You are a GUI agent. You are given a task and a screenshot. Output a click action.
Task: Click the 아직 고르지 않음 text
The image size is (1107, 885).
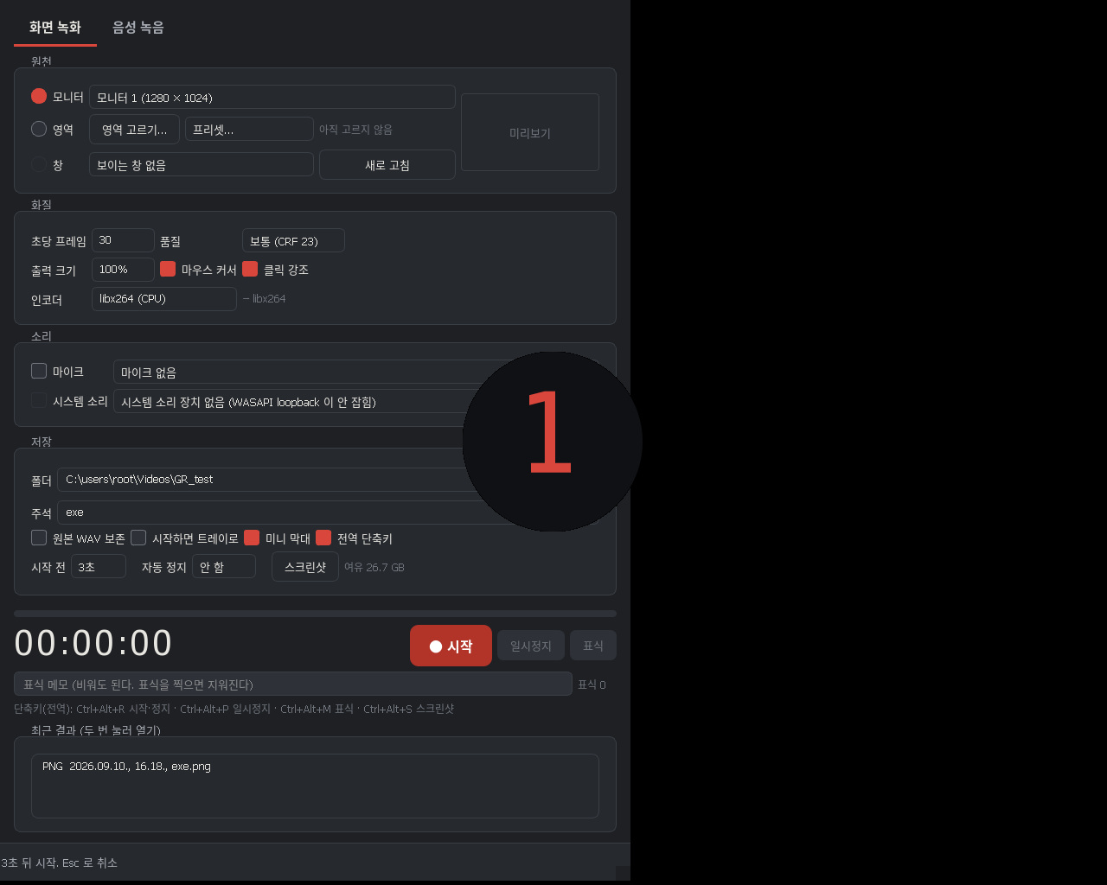point(355,129)
